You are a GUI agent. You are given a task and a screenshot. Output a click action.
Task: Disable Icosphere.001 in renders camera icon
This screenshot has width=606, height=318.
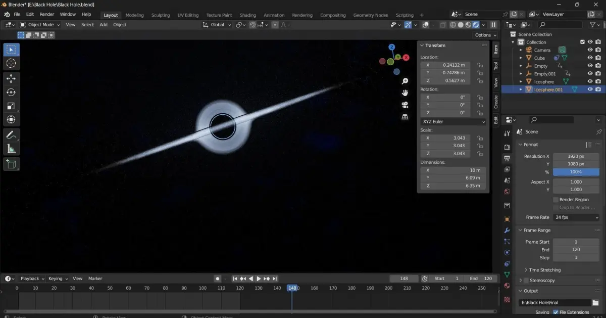coord(598,89)
